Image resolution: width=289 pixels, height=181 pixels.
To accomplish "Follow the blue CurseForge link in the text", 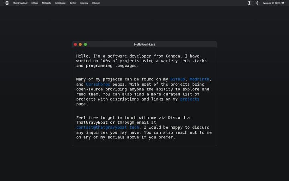I will point(98,84).
